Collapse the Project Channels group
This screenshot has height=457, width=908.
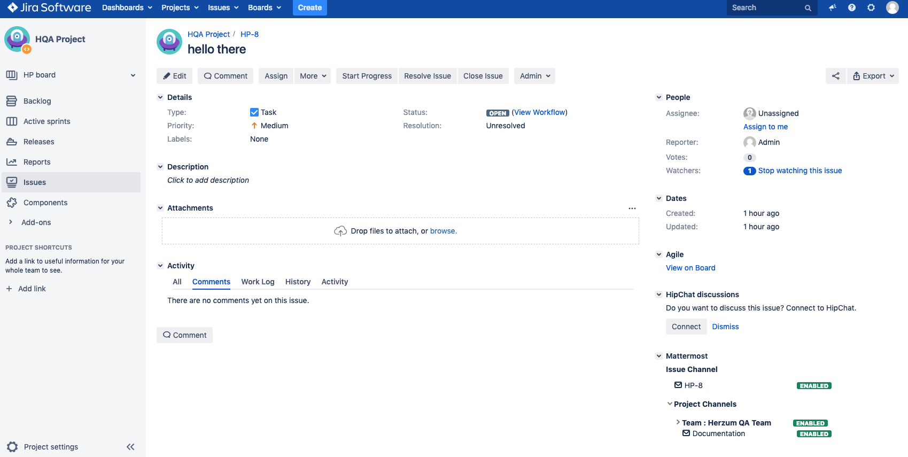[670, 404]
